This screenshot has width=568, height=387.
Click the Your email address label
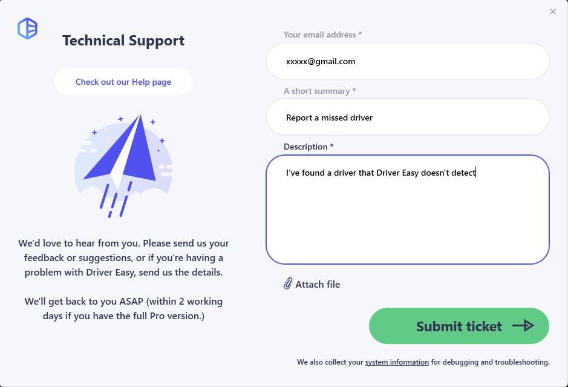point(322,35)
